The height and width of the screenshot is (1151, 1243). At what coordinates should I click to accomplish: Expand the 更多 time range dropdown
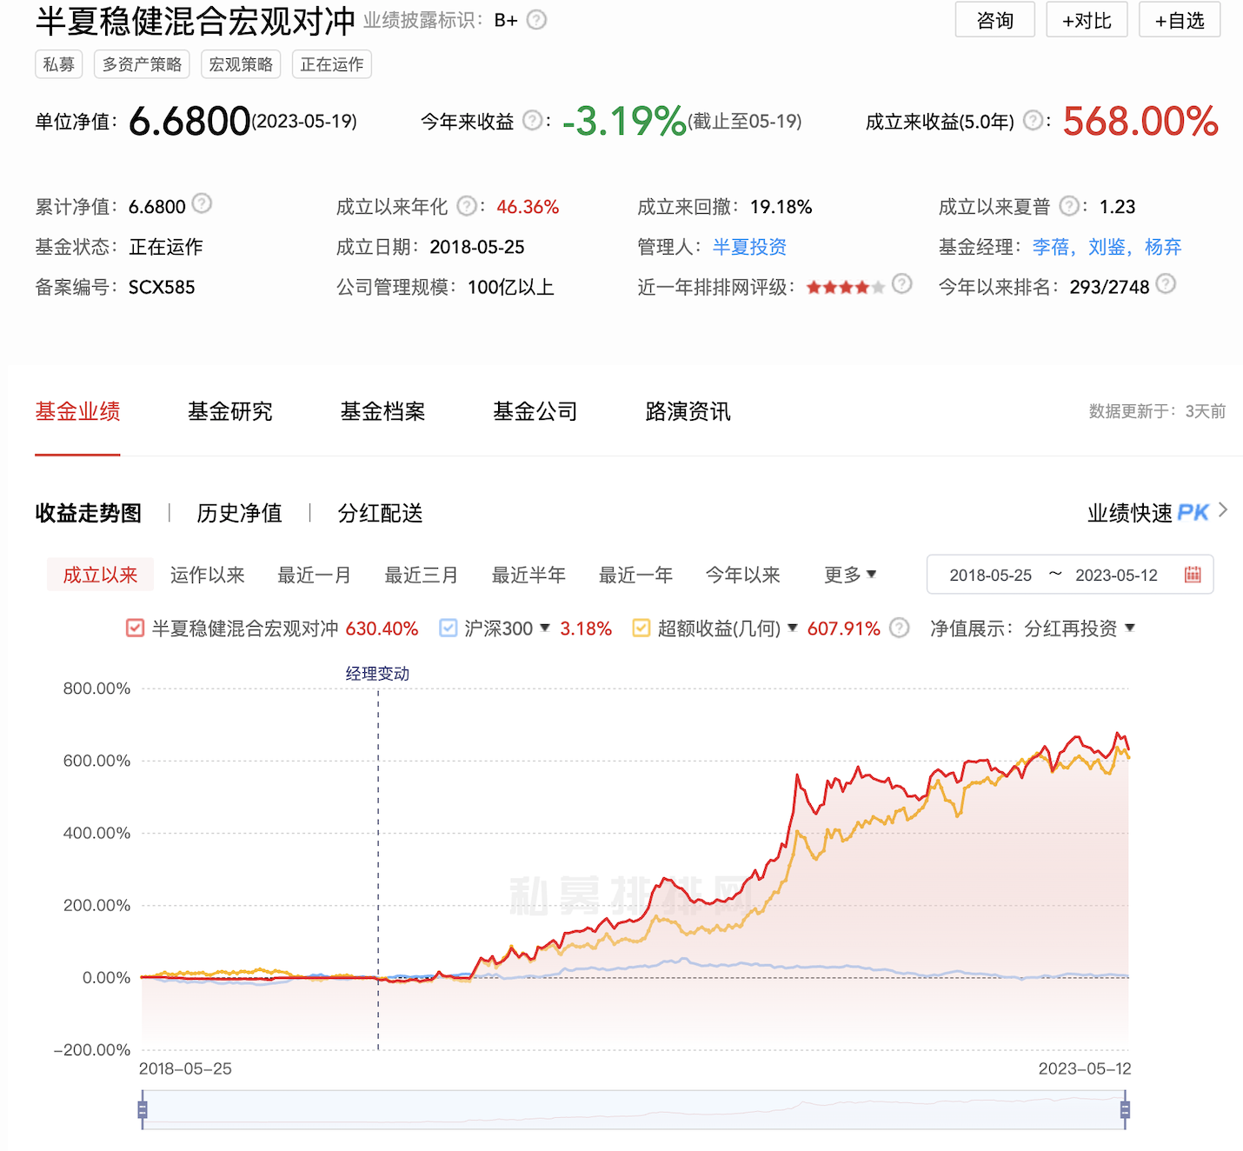coord(849,575)
